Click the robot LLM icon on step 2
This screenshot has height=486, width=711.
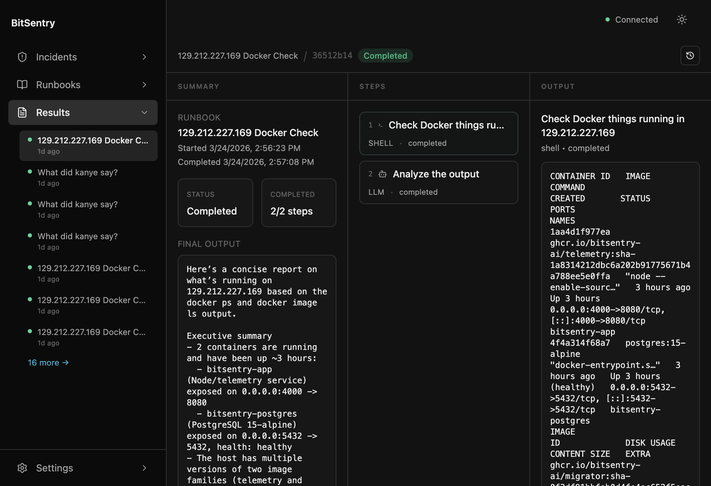pos(383,174)
